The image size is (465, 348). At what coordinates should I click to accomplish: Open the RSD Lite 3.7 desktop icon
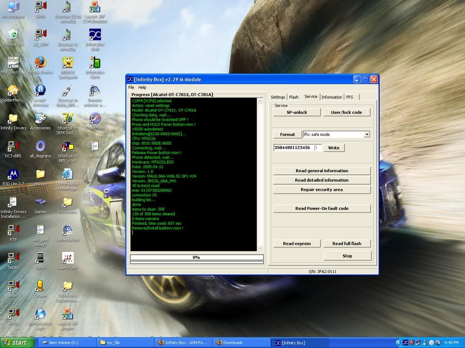(x=13, y=174)
